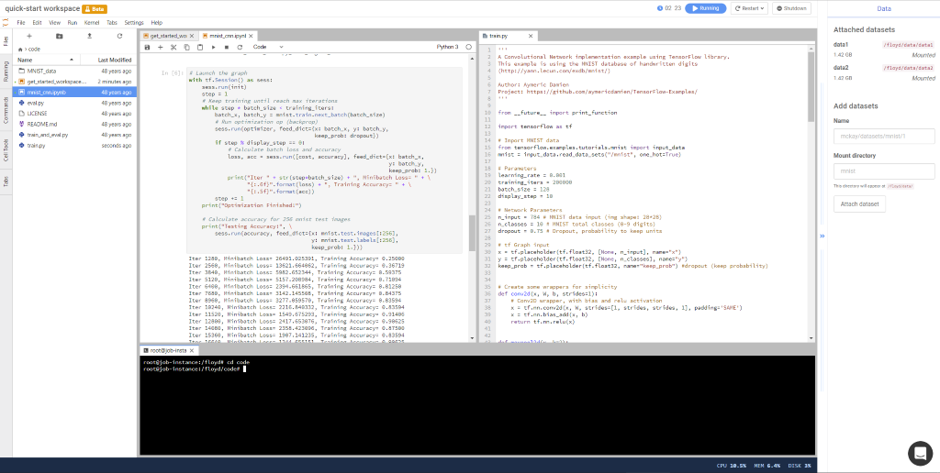Open the Tabs sidebar tab

6,182
